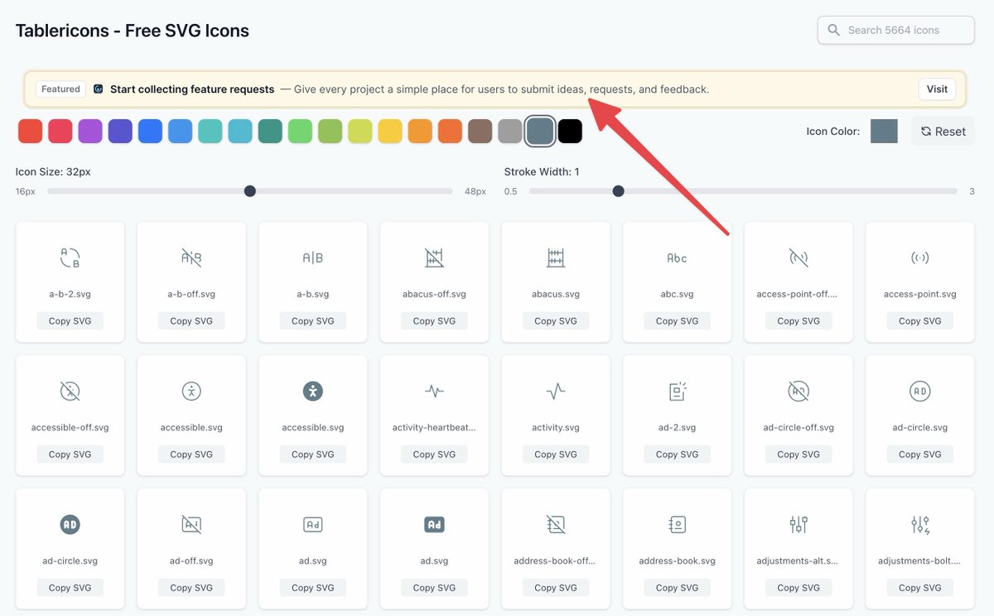Image resolution: width=994 pixels, height=616 pixels.
Task: Click the selected blue-gray palette swatch
Action: point(540,131)
